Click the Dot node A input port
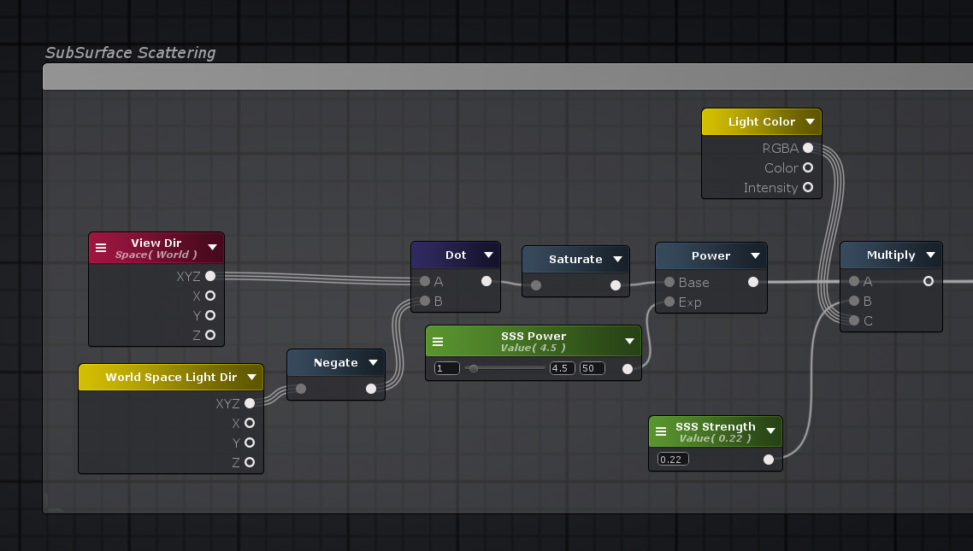 click(x=425, y=281)
